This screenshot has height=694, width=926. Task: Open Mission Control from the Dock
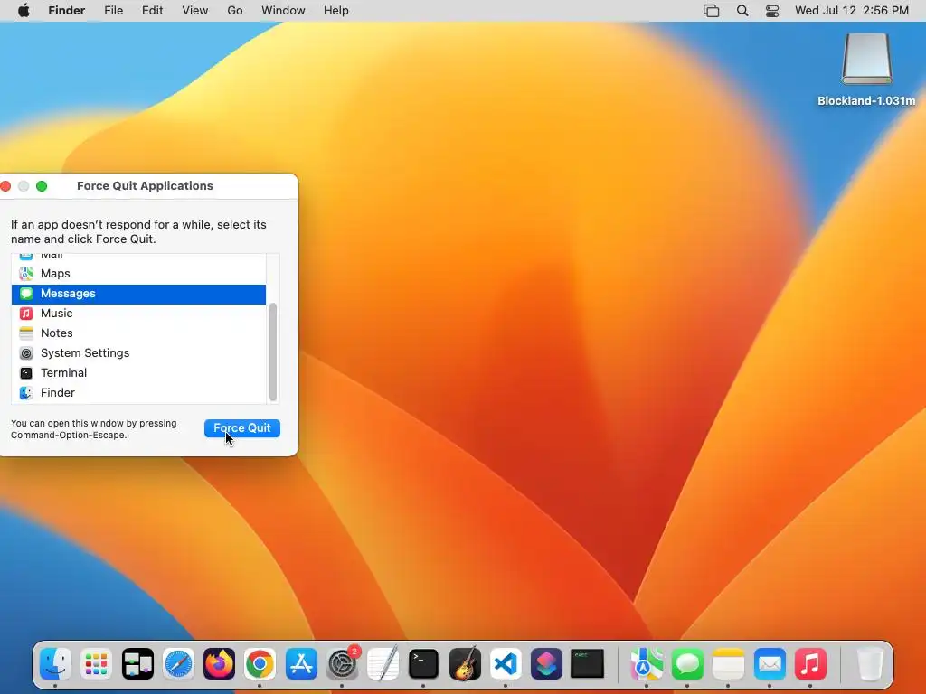tap(137, 664)
